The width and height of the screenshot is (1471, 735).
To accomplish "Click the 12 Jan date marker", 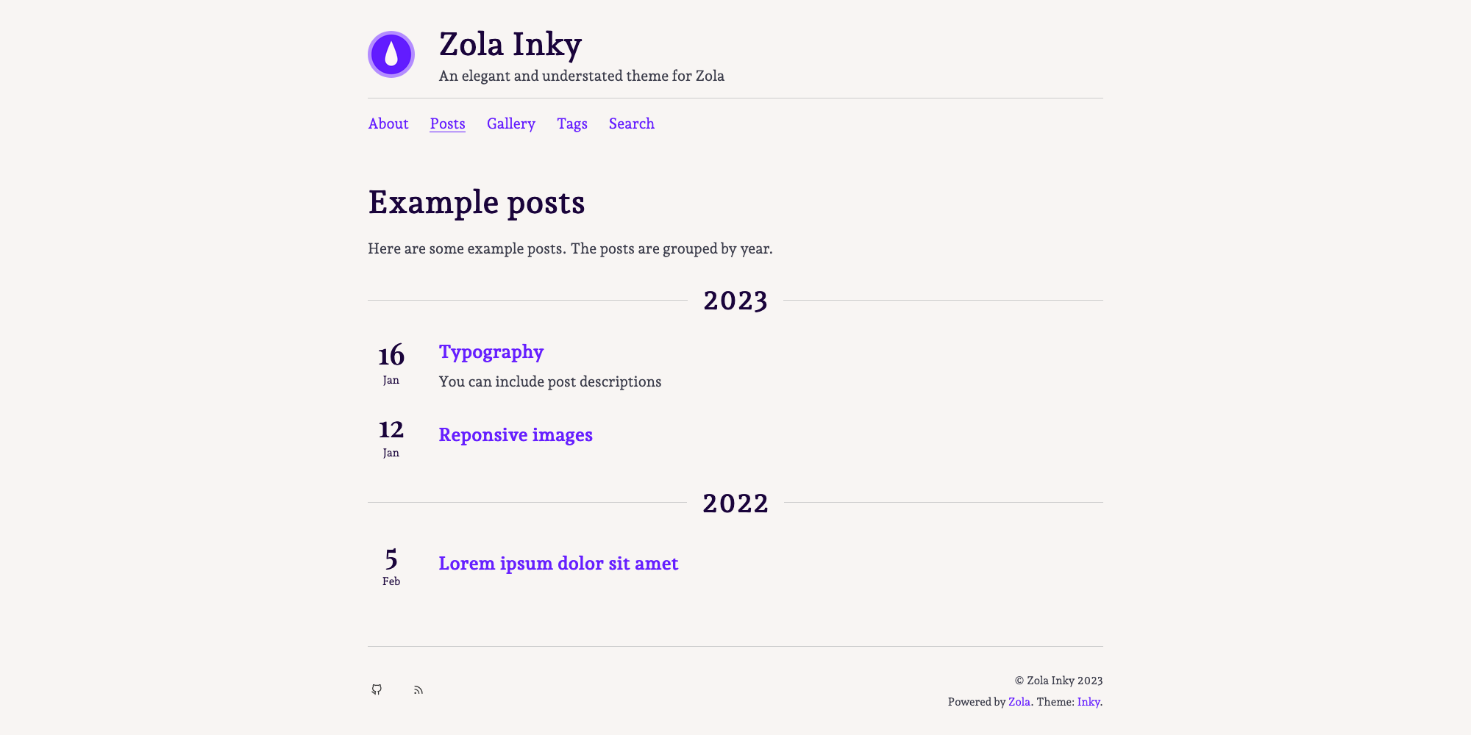I will pos(391,435).
